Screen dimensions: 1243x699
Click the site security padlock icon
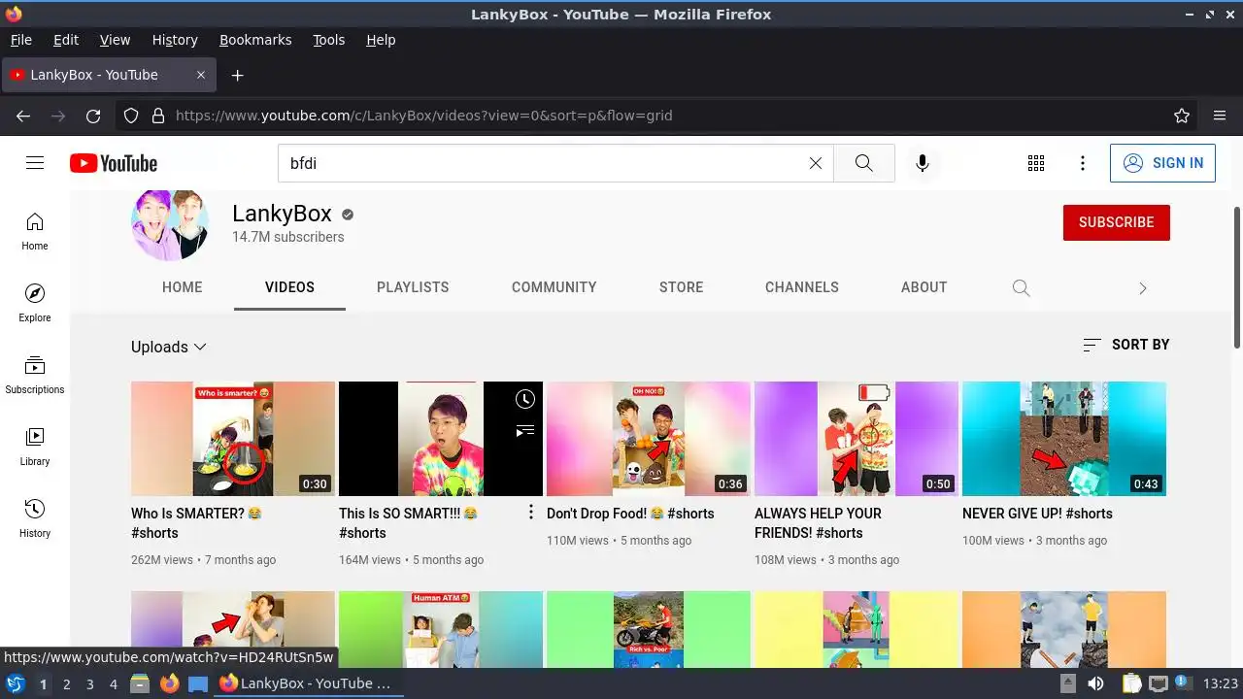point(158,116)
